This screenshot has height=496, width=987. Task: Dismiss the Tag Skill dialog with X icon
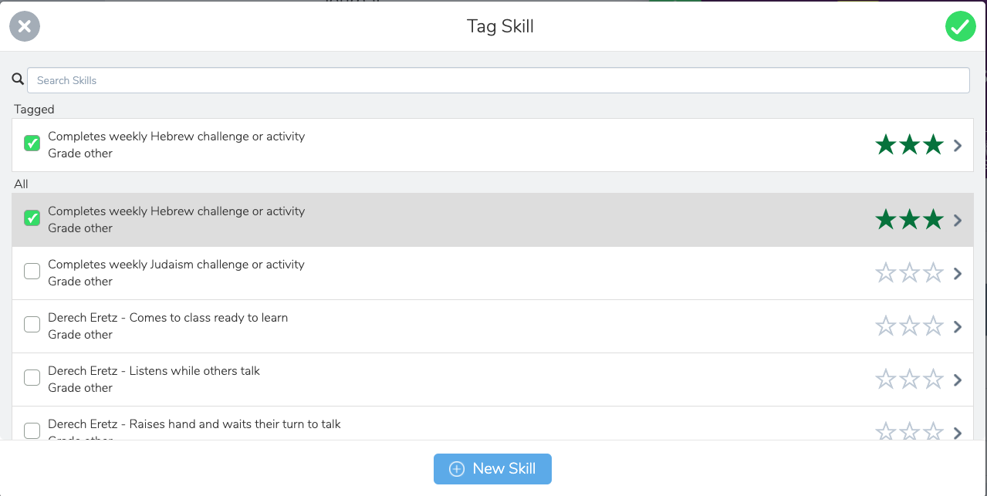tap(25, 27)
